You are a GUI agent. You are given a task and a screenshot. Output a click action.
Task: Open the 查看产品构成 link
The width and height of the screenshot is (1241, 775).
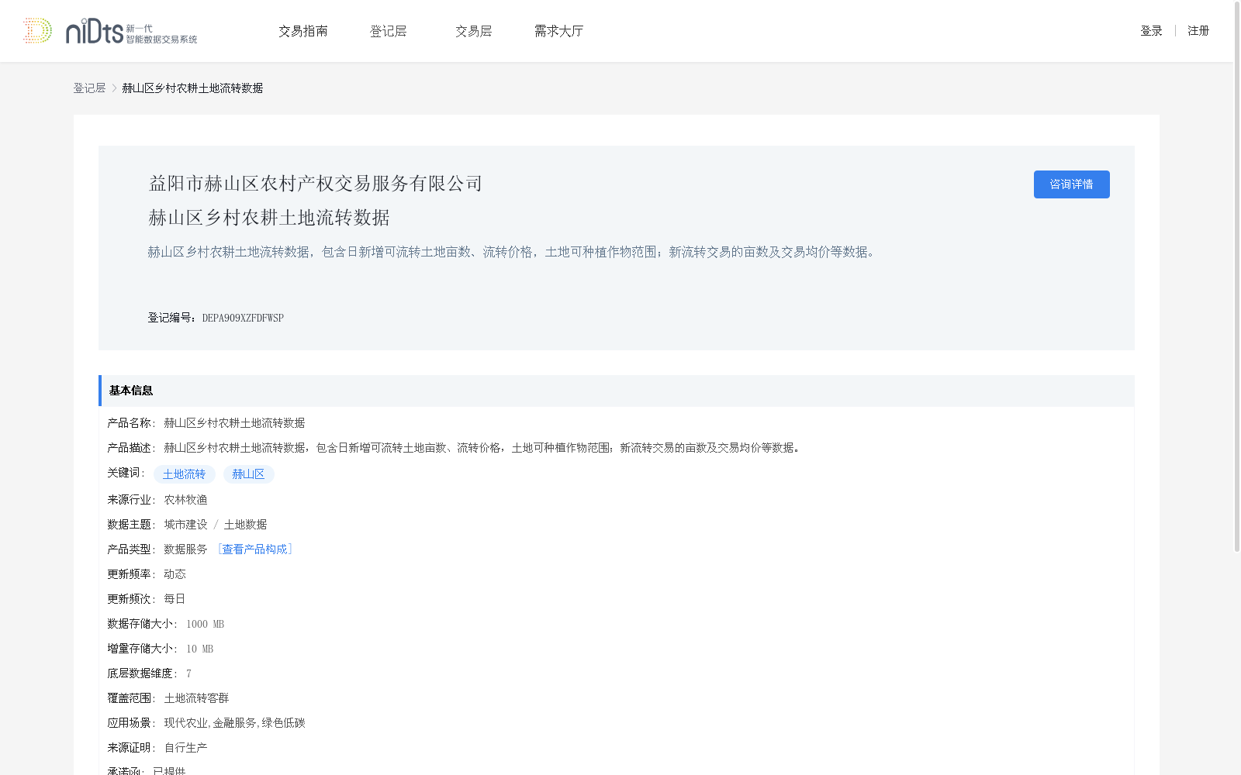(x=254, y=549)
